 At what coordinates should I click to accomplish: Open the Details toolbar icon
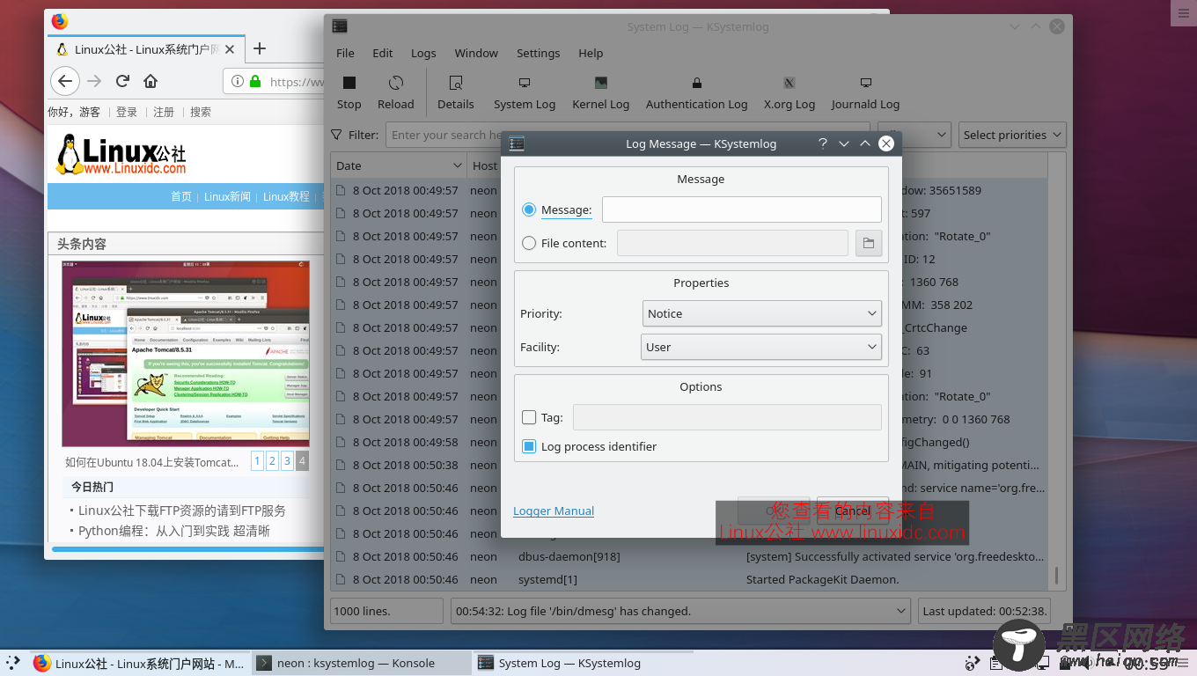tap(455, 92)
